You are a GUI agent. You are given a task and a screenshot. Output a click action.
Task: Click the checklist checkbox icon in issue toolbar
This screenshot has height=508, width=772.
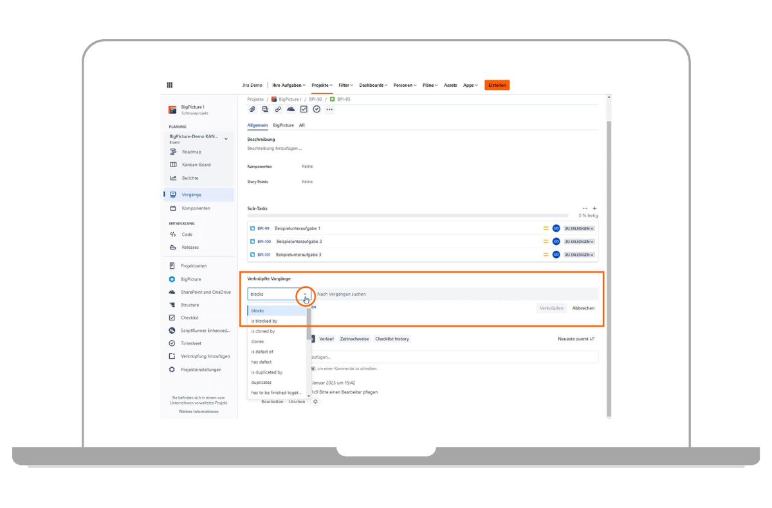pyautogui.click(x=304, y=109)
